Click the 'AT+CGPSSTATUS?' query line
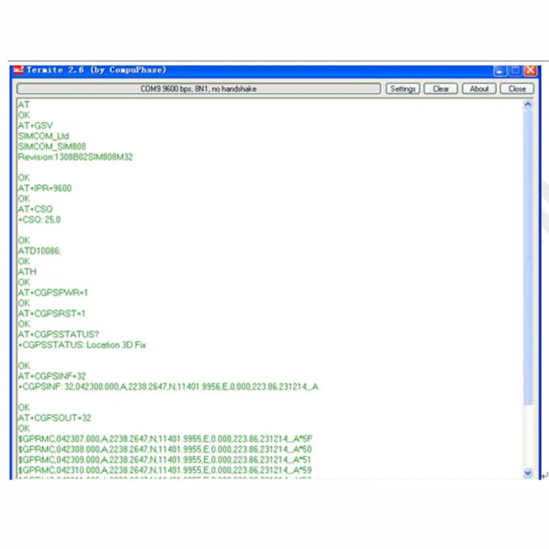Viewport: 549px width, 549px height. coord(58,335)
